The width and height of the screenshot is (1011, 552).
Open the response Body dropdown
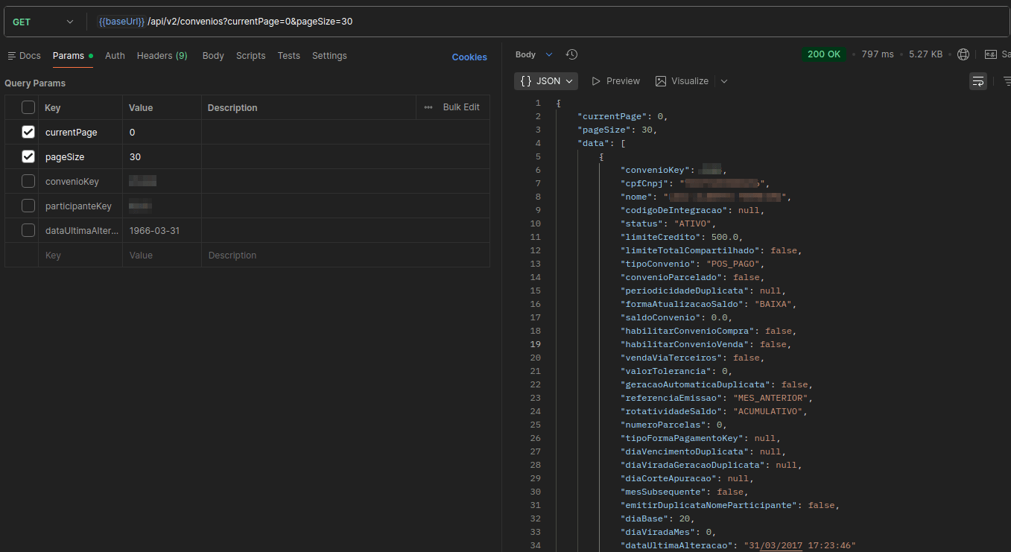[534, 54]
